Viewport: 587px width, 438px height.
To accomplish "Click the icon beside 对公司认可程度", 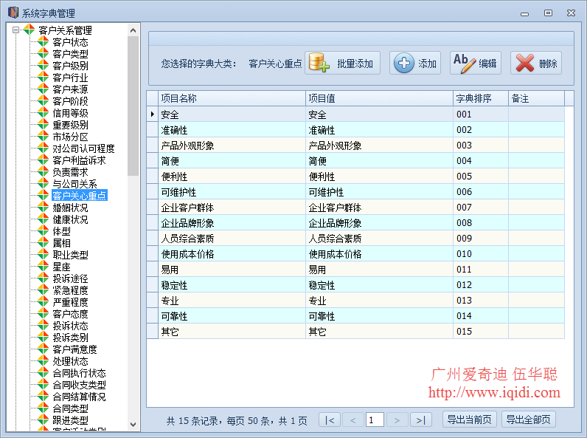I will tap(43, 148).
